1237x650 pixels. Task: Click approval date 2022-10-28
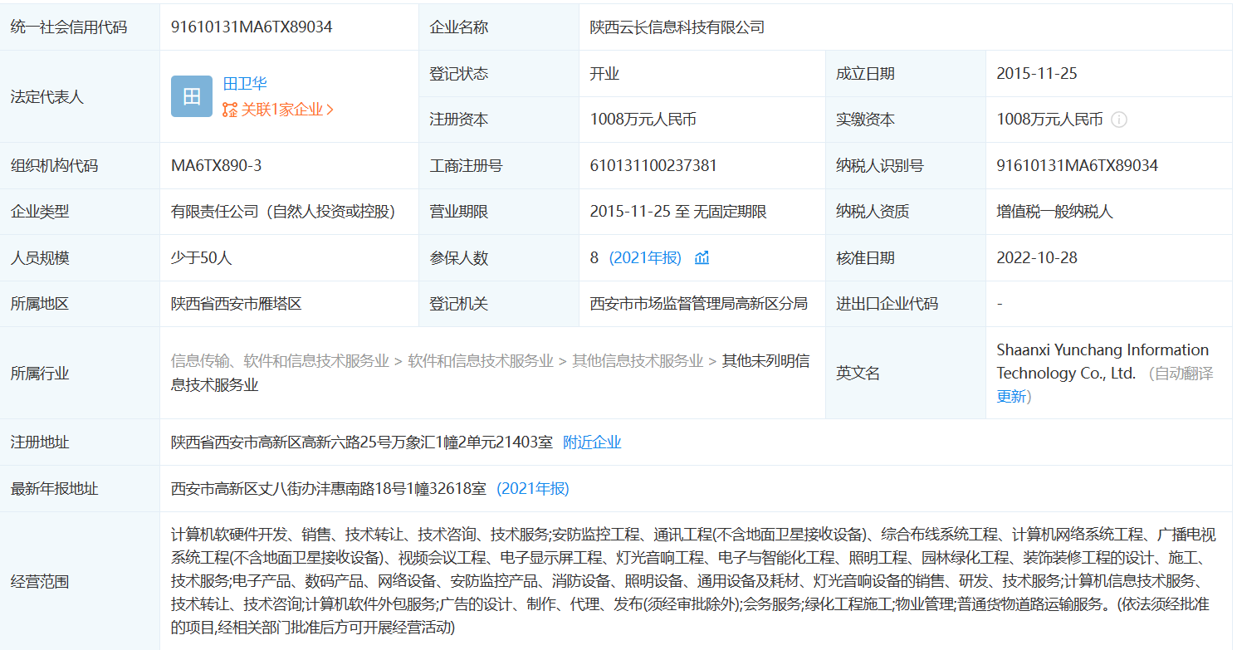click(x=1037, y=257)
